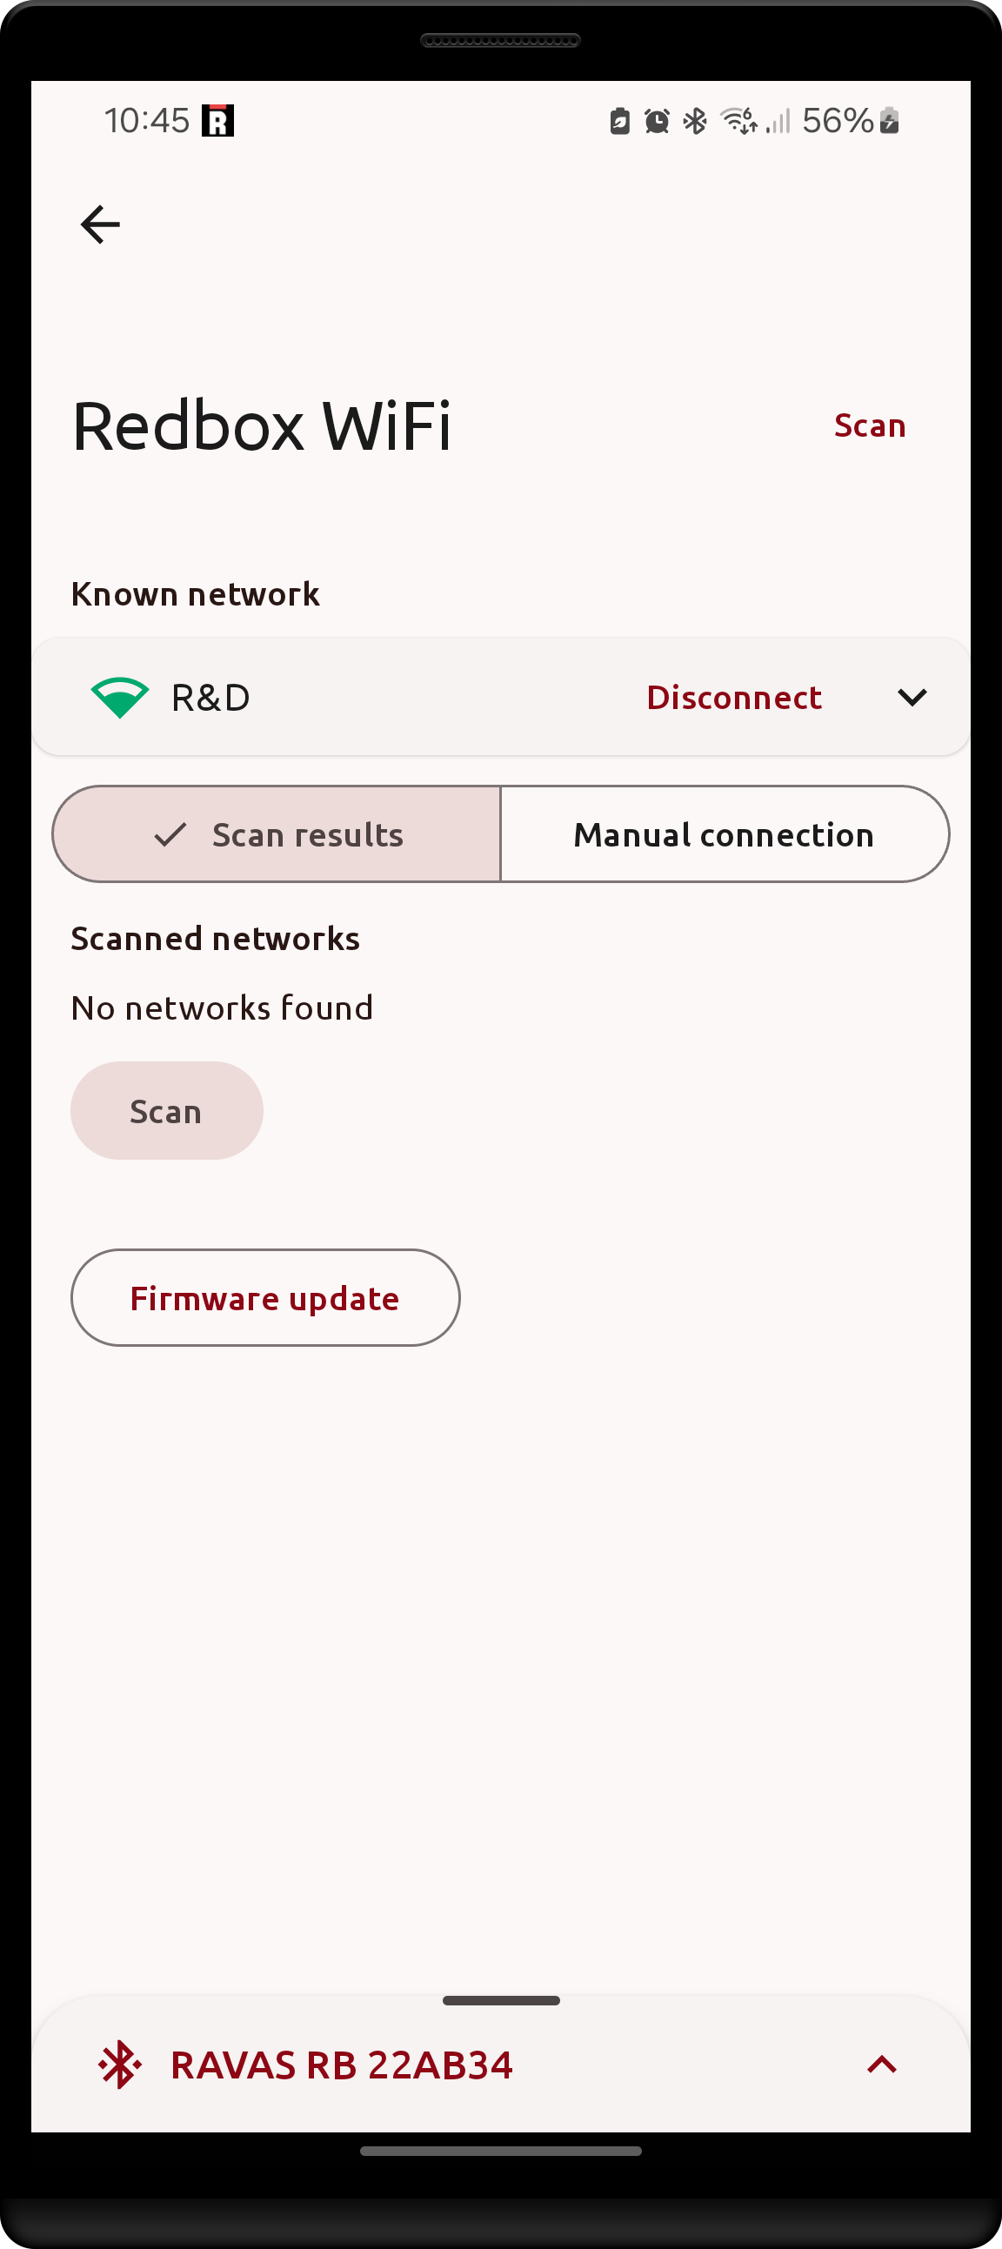The width and height of the screenshot is (1002, 2249).
Task: Expand the RAVAS RB 22AB34 panel chevron
Action: tap(882, 2064)
